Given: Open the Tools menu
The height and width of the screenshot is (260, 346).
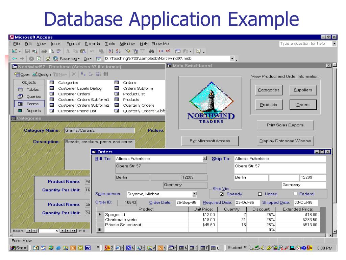Looking at the screenshot, I should click(x=110, y=44).
